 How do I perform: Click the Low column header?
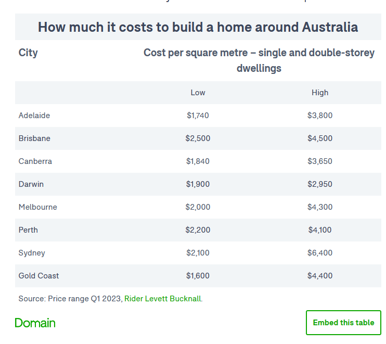click(198, 93)
